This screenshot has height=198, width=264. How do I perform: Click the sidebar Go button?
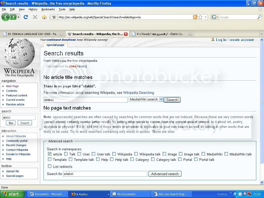(11, 123)
